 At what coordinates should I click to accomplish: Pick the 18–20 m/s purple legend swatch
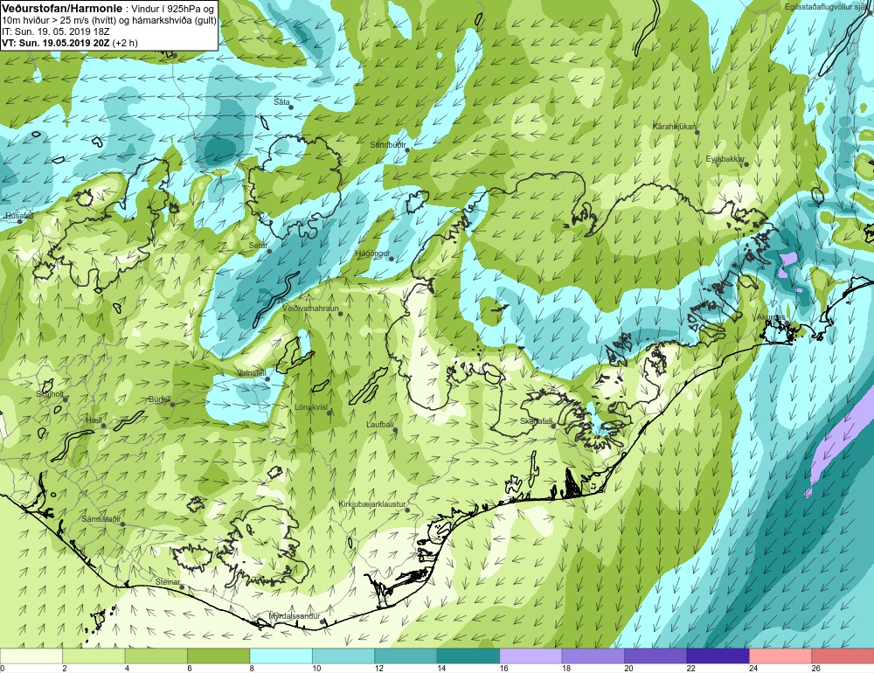coord(593,656)
